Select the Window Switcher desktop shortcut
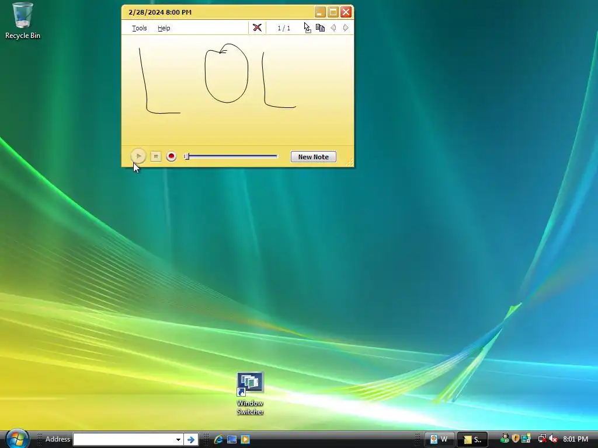This screenshot has height=448, width=598. click(250, 394)
